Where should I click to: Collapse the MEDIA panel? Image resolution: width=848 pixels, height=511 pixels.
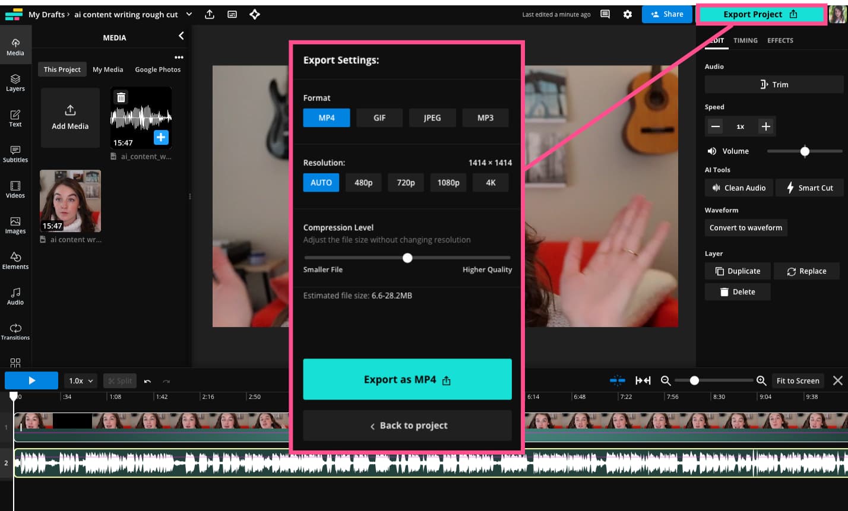point(181,36)
